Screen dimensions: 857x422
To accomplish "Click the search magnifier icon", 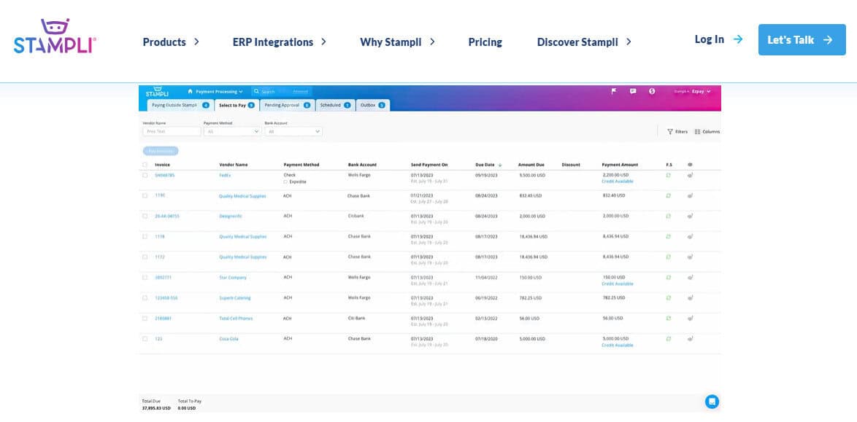I will tap(256, 91).
